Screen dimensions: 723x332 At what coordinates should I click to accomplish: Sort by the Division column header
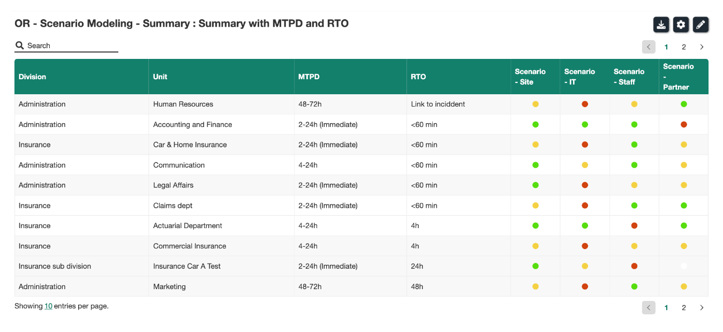pyautogui.click(x=81, y=77)
